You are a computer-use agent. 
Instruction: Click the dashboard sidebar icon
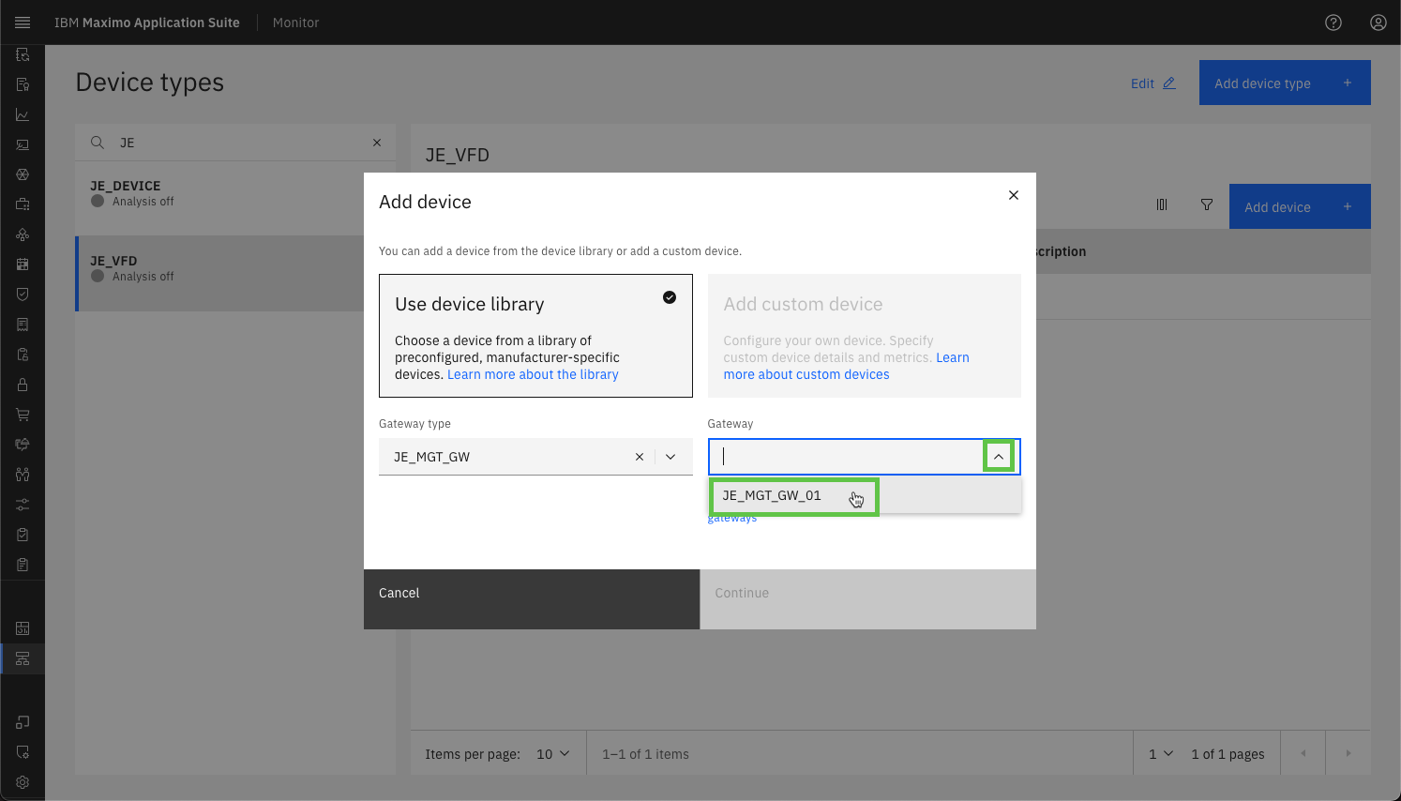[x=23, y=628]
